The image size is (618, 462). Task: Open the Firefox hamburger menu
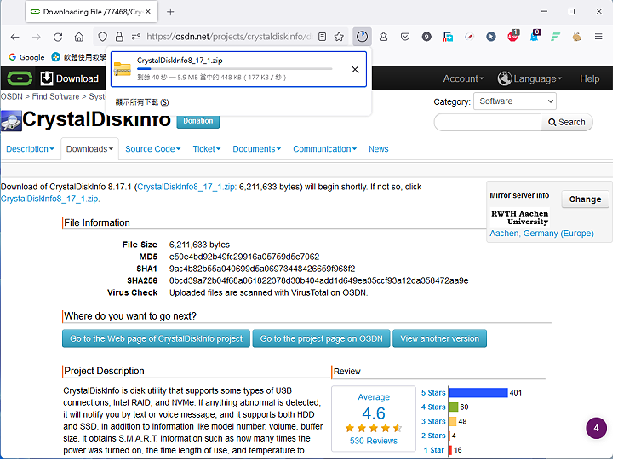tap(598, 37)
